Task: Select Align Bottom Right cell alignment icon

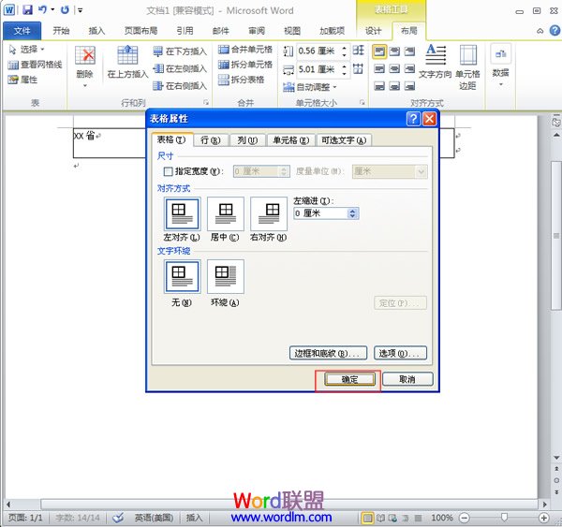Action: pos(409,85)
